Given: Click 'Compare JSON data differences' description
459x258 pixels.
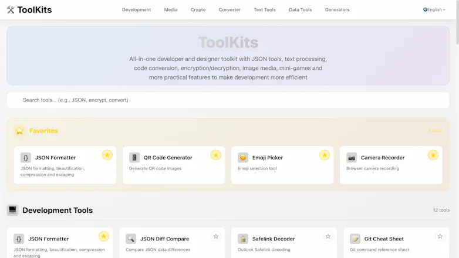Looking at the screenshot, I should [158, 250].
